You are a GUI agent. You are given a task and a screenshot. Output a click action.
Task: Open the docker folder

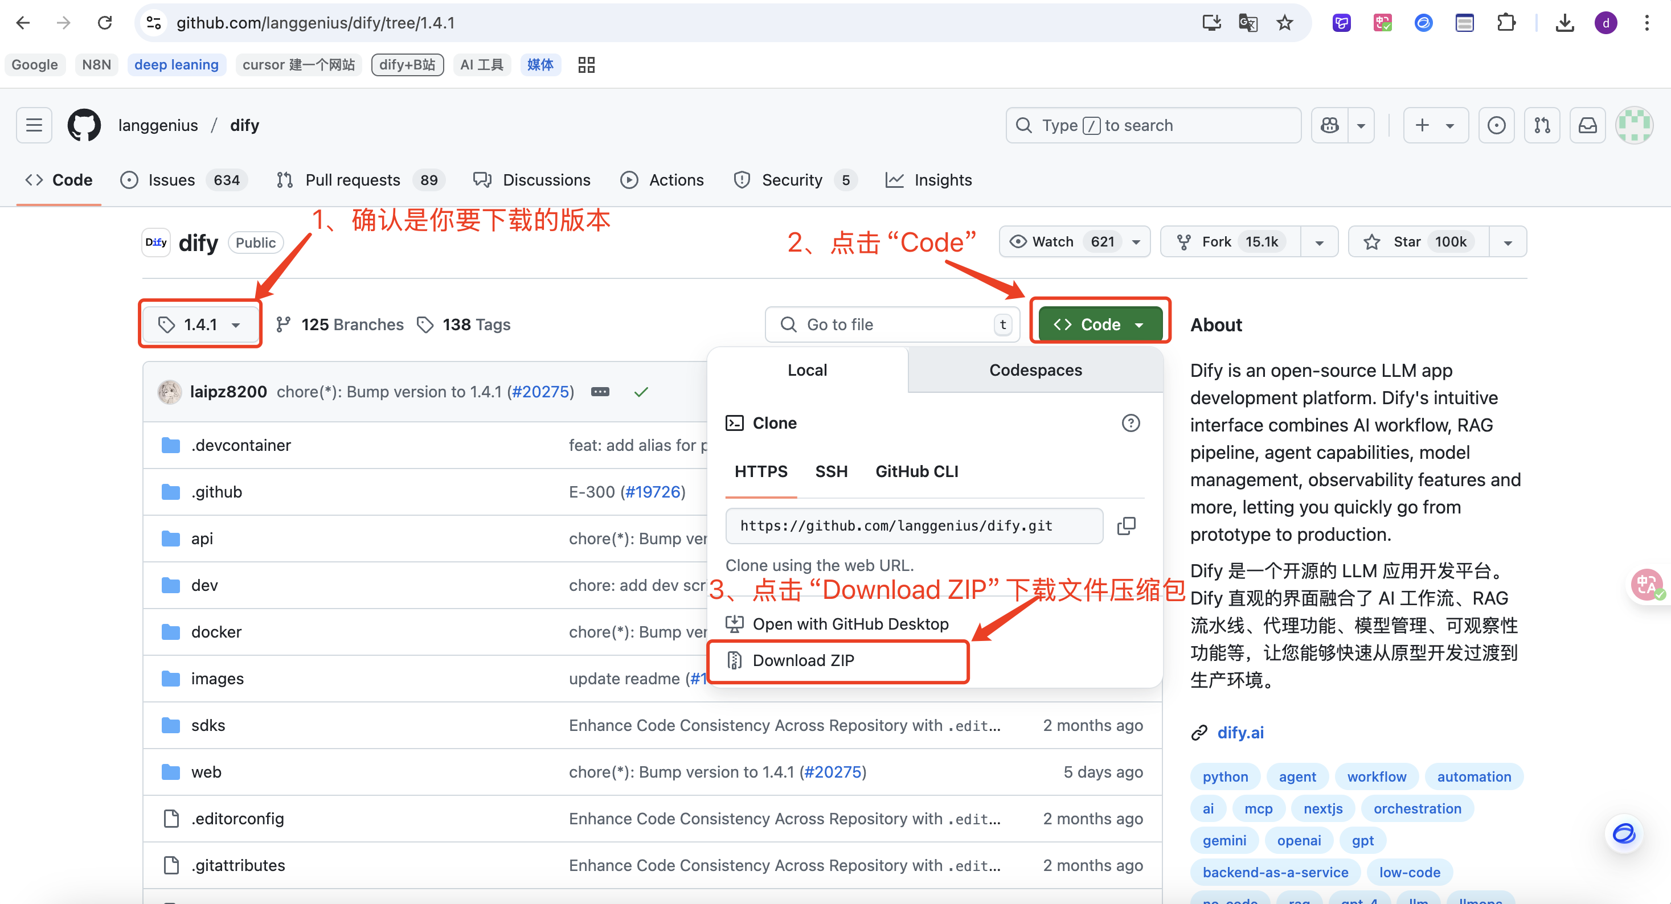216,632
